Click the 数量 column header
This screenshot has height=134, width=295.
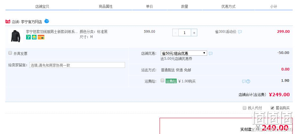point(184,6)
